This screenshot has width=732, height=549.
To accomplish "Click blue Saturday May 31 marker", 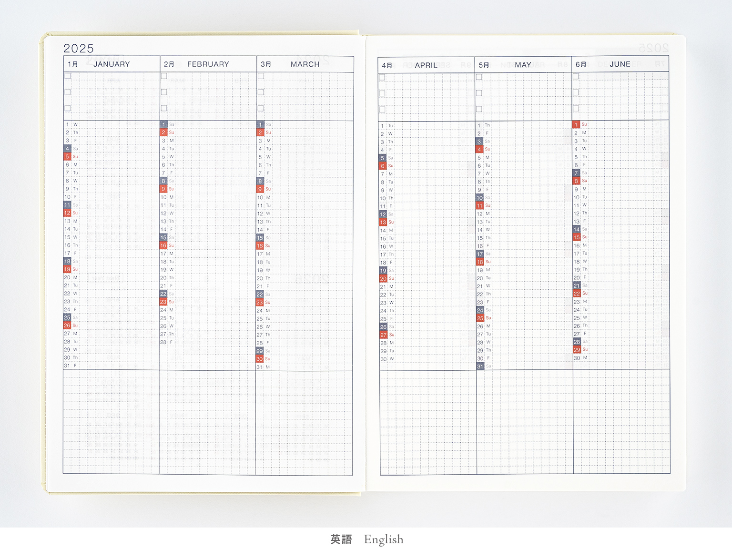I will [x=480, y=366].
